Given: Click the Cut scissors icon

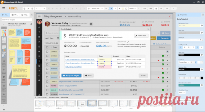Looking at the screenshot, I should click(x=28, y=9).
